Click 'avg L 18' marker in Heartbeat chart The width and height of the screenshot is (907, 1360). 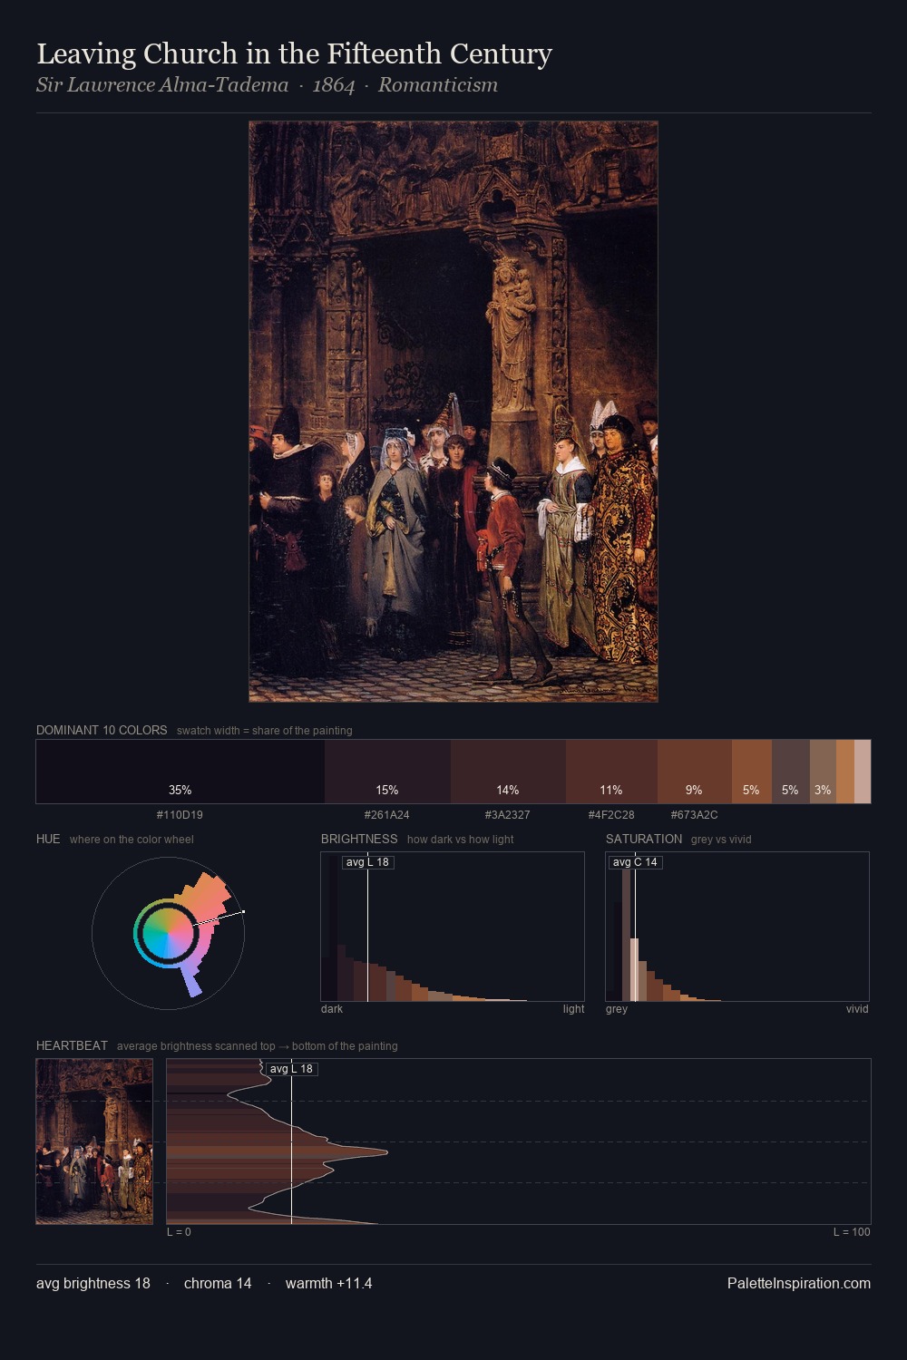click(x=291, y=1069)
